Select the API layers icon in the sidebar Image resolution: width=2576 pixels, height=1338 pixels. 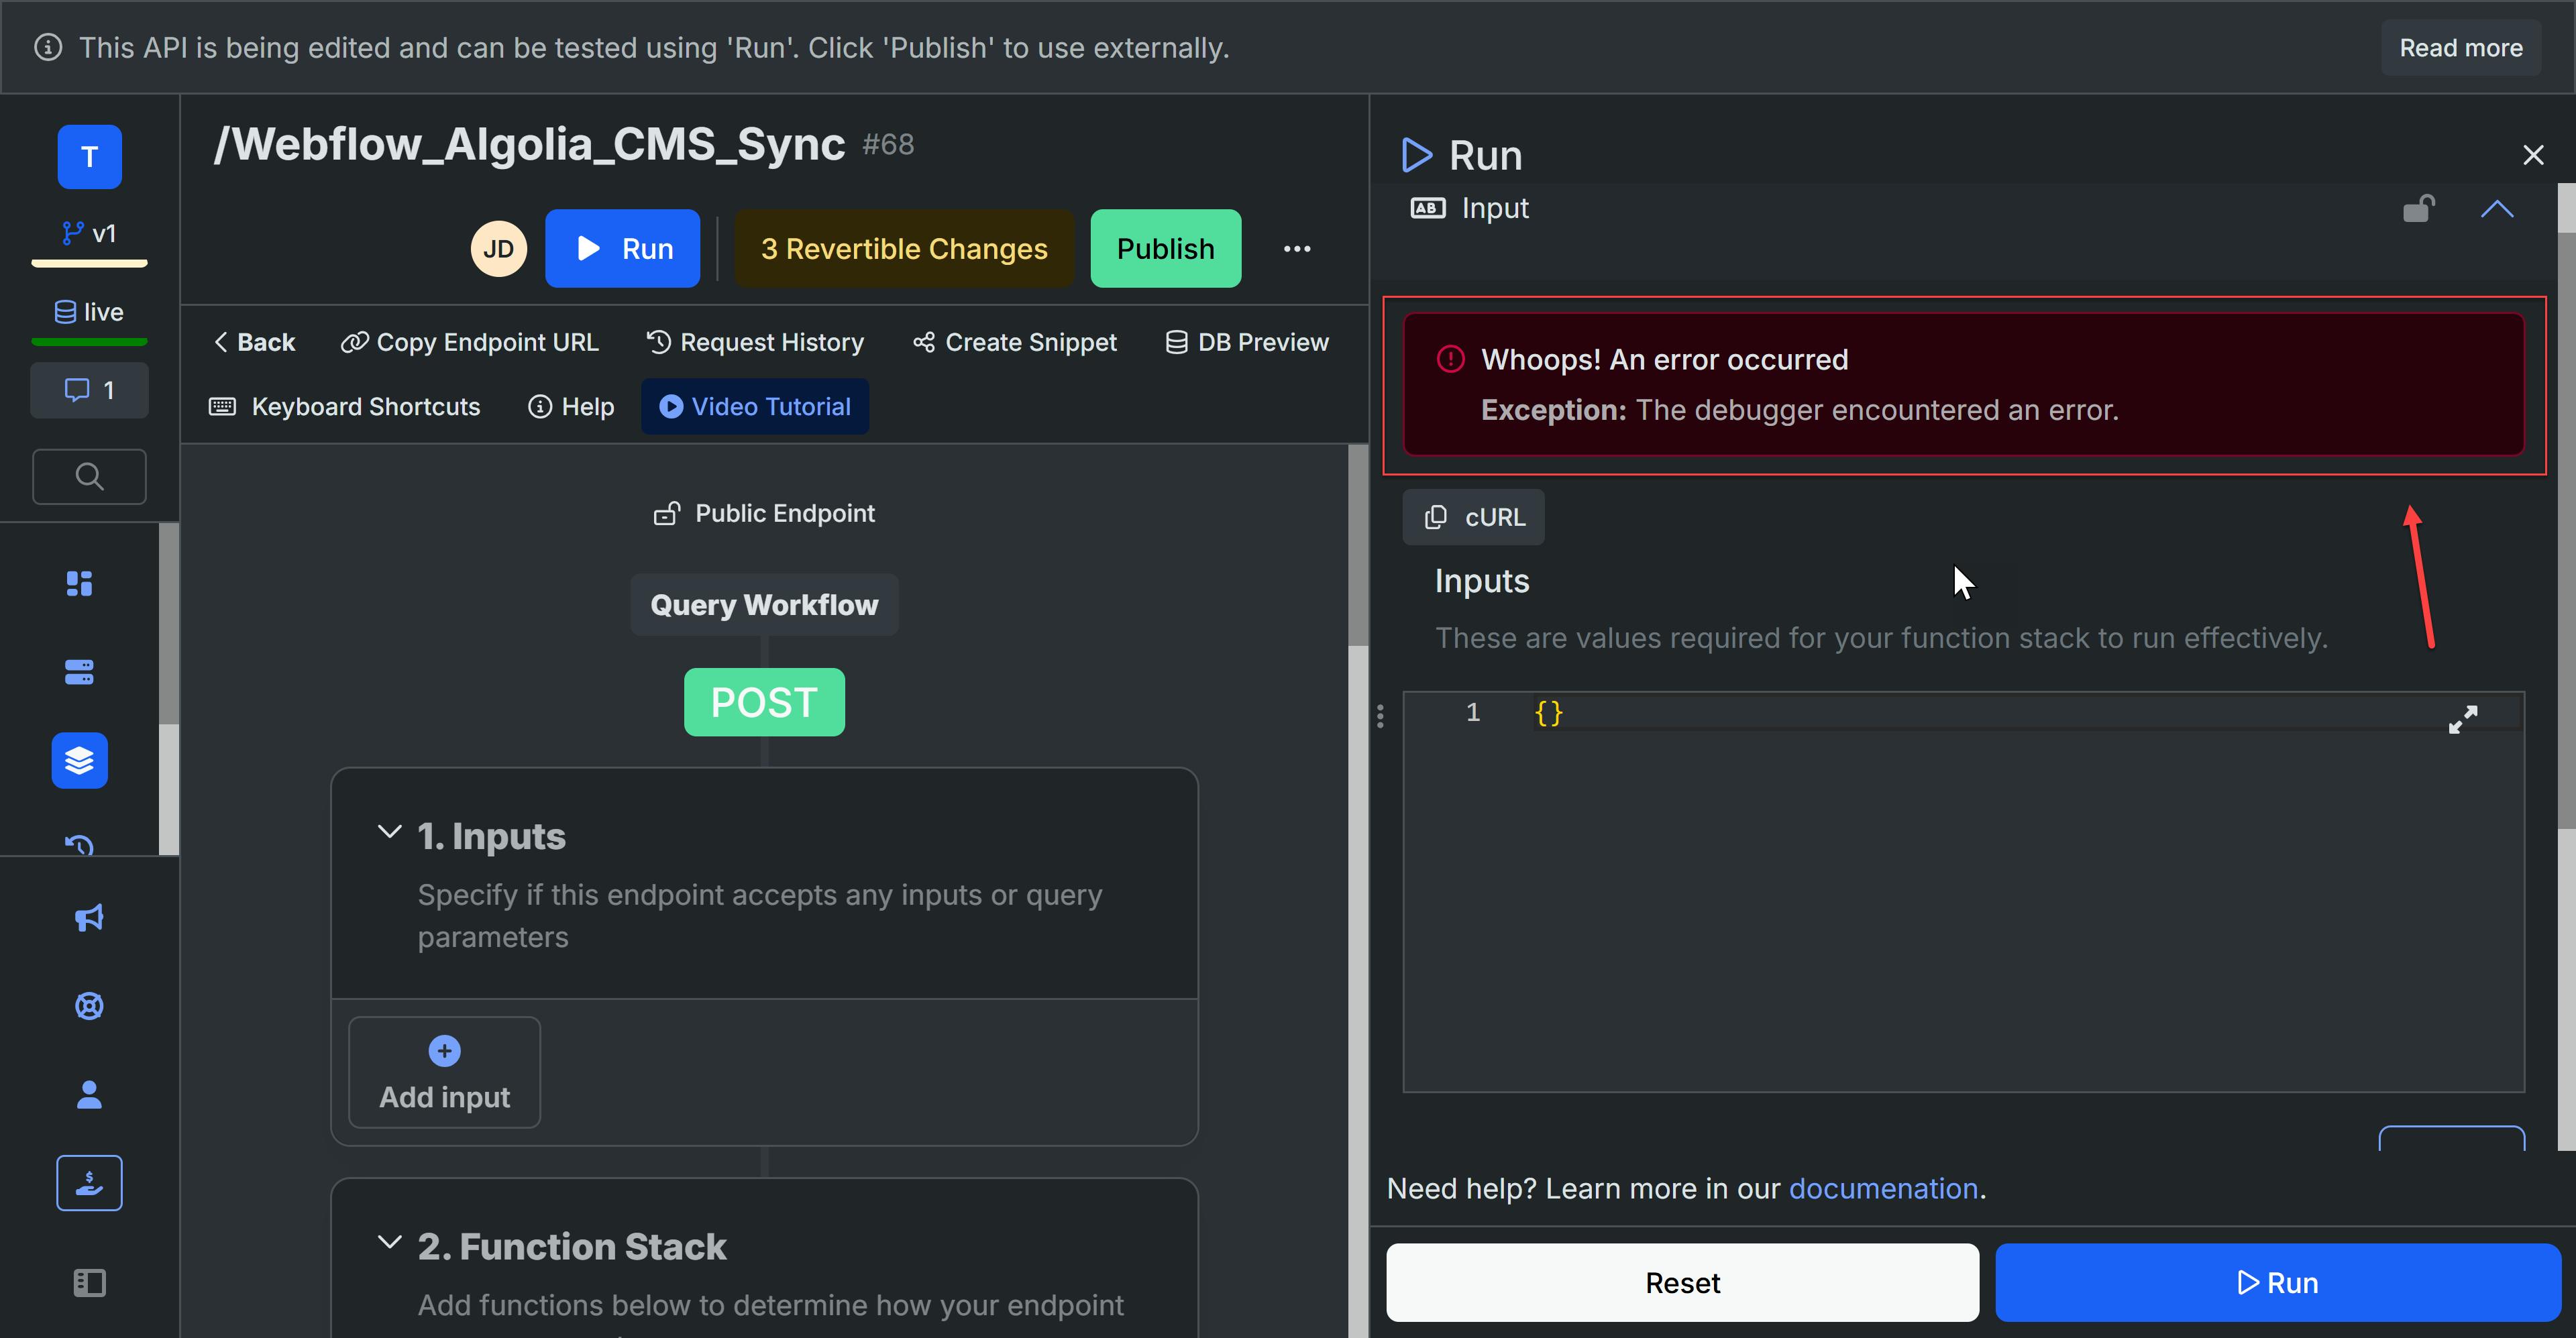click(79, 761)
